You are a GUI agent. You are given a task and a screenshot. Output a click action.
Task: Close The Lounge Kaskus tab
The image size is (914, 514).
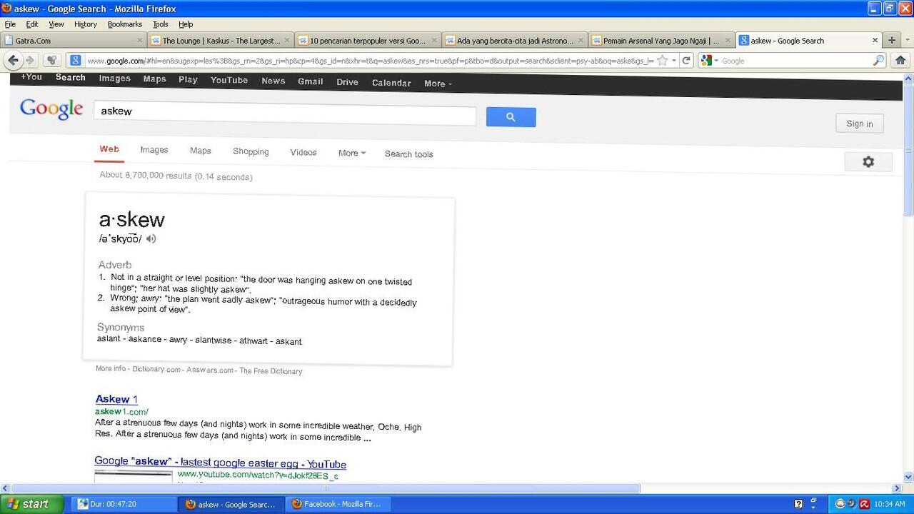[x=287, y=41]
